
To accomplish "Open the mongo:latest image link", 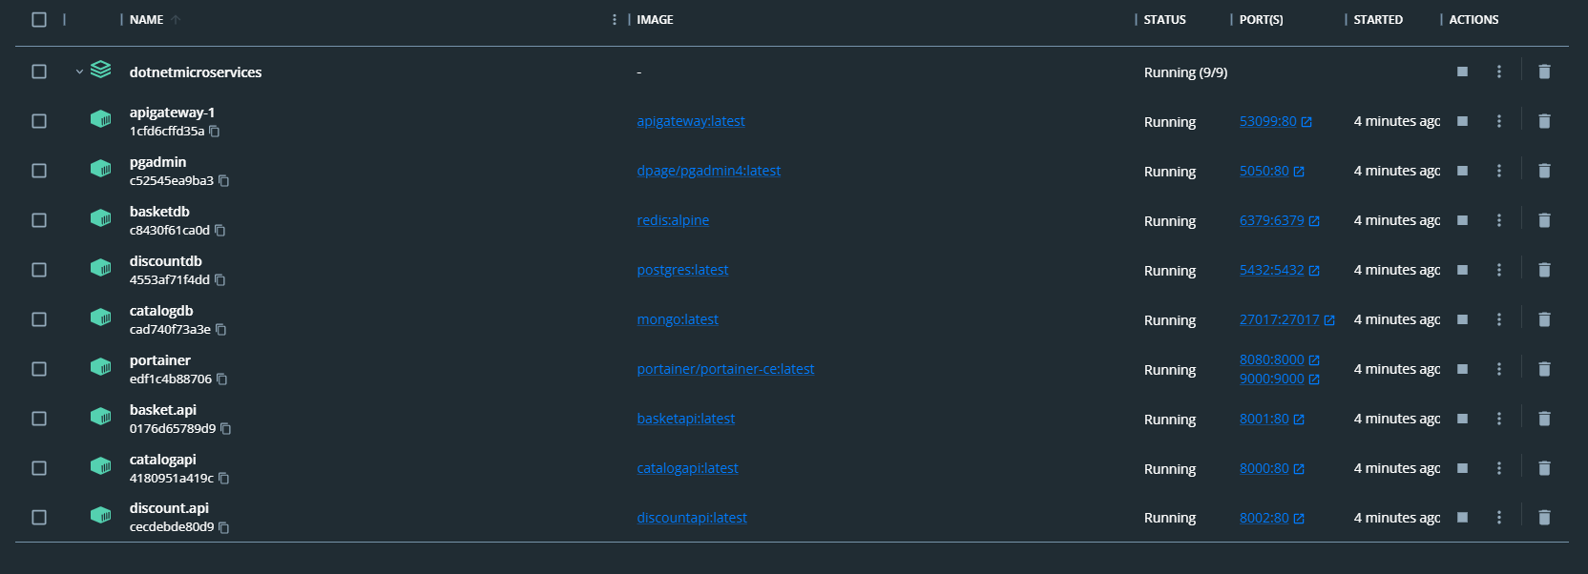I will pyautogui.click(x=678, y=319).
